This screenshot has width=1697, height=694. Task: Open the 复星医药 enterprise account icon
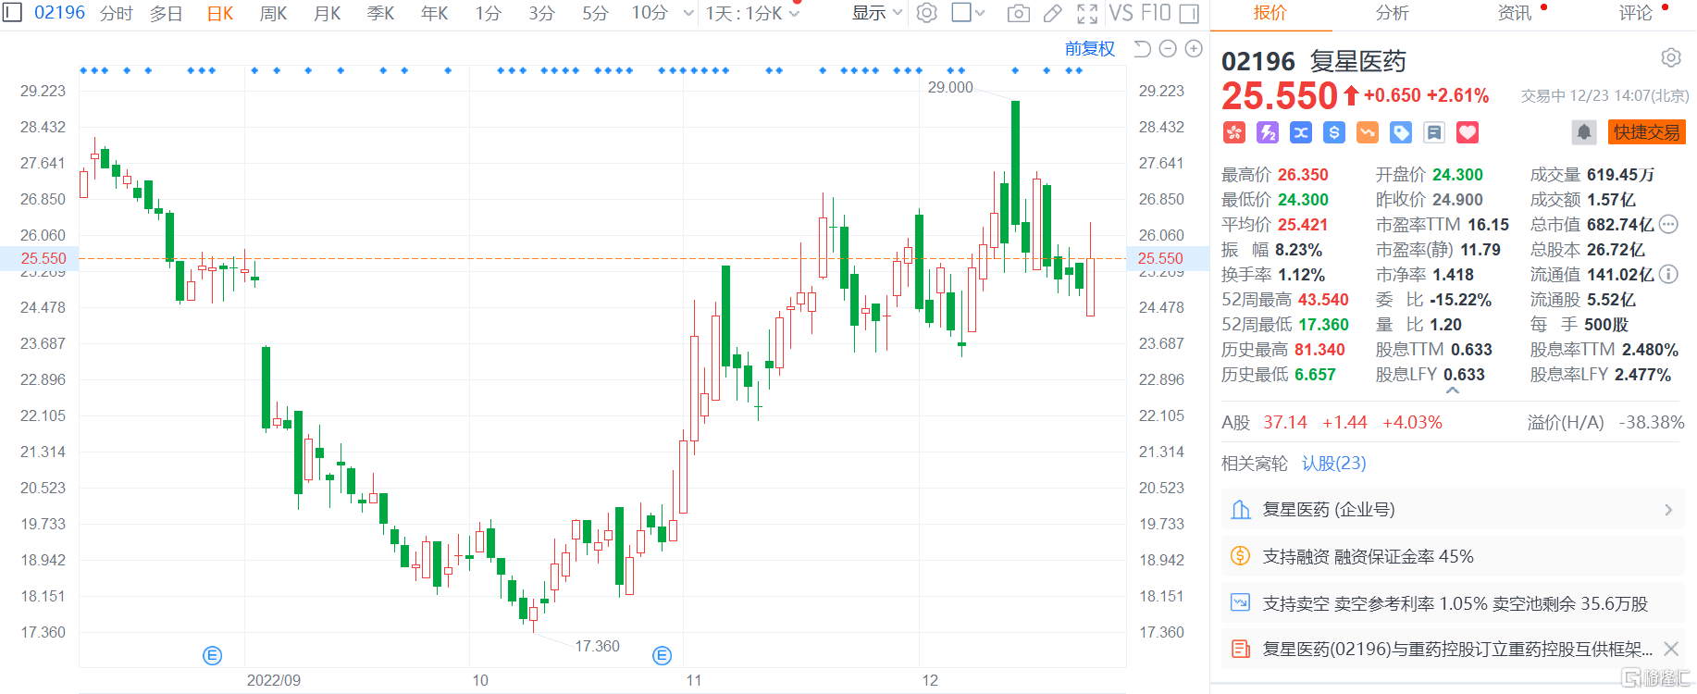point(1241,510)
